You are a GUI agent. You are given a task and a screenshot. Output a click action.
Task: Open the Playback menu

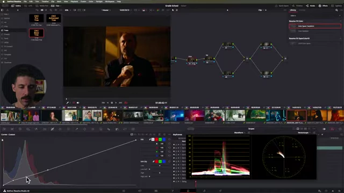coord(74,1)
